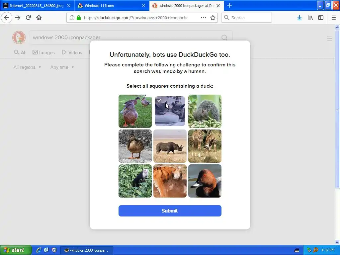Select the rhinoceros square

click(170, 146)
